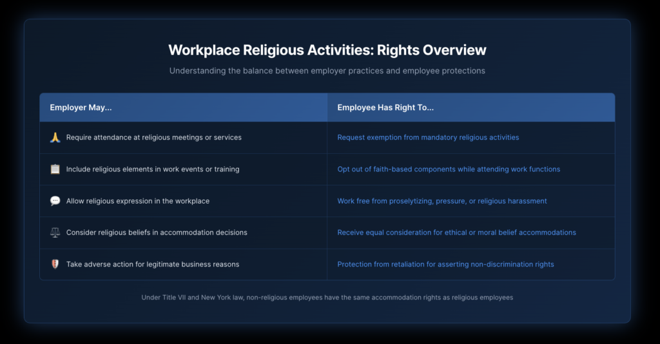Click the 'Under Title VII and New York law' footnote
The image size is (660, 344).
[327, 298]
